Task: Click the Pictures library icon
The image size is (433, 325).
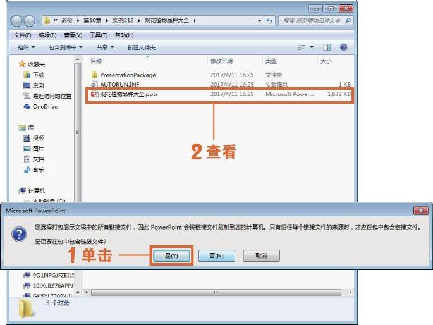Action: (27, 149)
